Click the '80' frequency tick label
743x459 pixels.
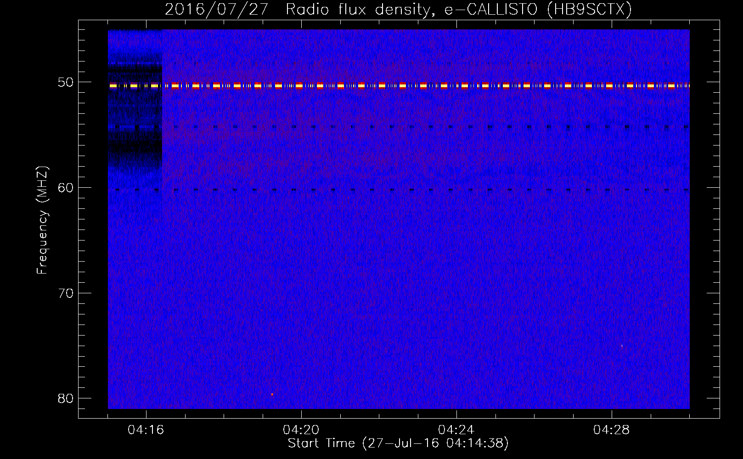click(66, 398)
